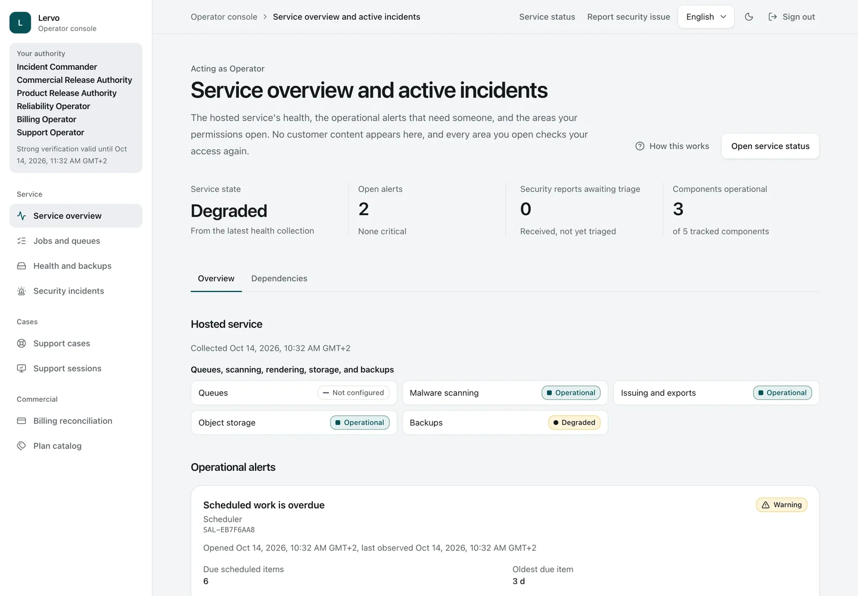
Task: Navigate to Support cases
Action: (x=76, y=343)
